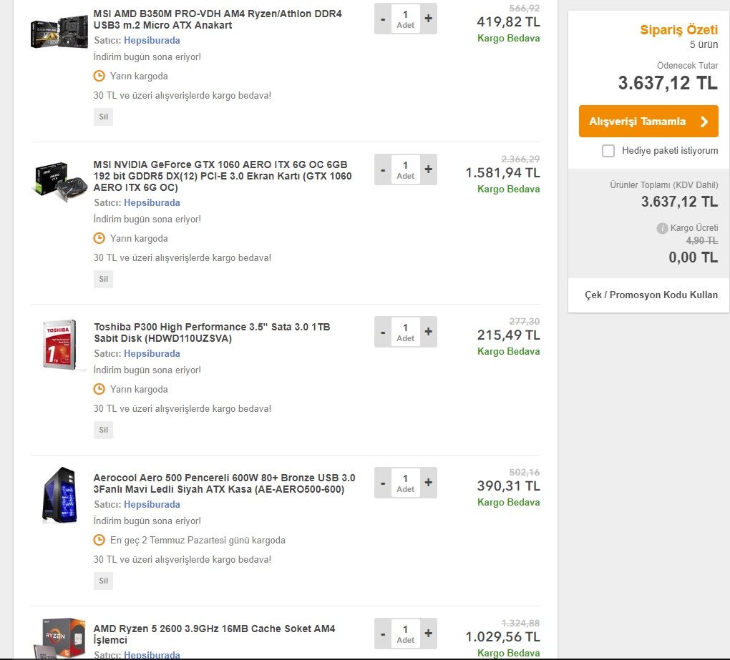
Task: Click the clock icon under the Toshiba disk
Action: 99,389
